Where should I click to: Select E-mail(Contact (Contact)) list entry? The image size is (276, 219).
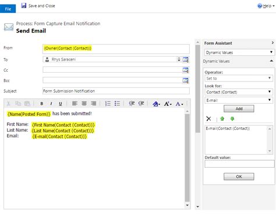[x=228, y=129]
